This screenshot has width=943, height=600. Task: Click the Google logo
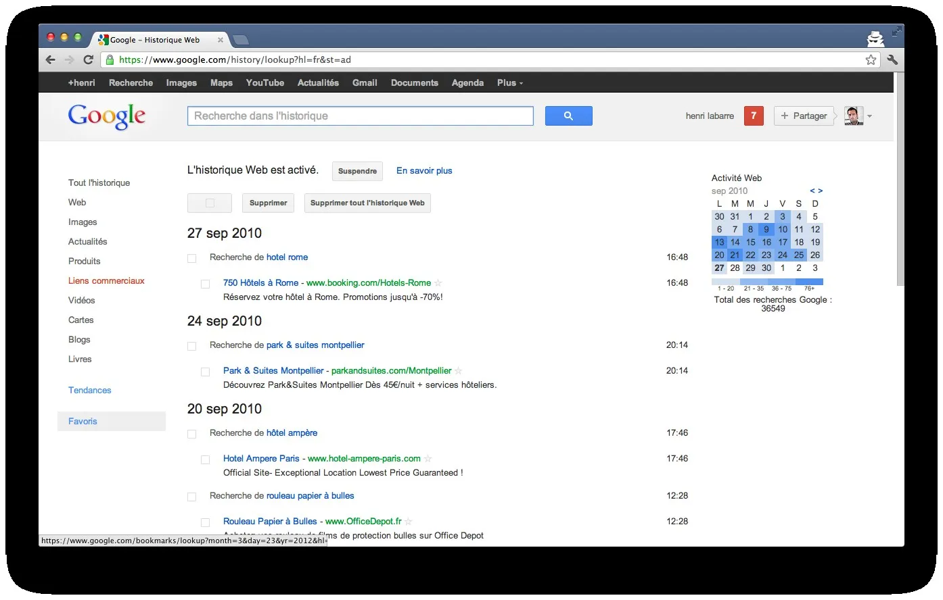(107, 116)
